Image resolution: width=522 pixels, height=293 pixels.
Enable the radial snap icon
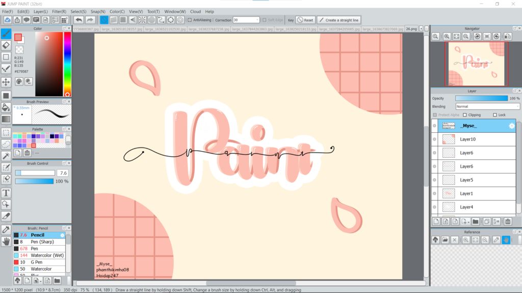click(142, 20)
